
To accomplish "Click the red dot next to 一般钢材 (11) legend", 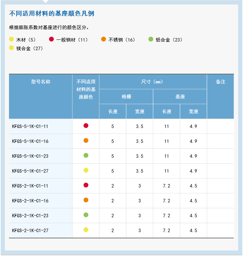I will (51, 39).
